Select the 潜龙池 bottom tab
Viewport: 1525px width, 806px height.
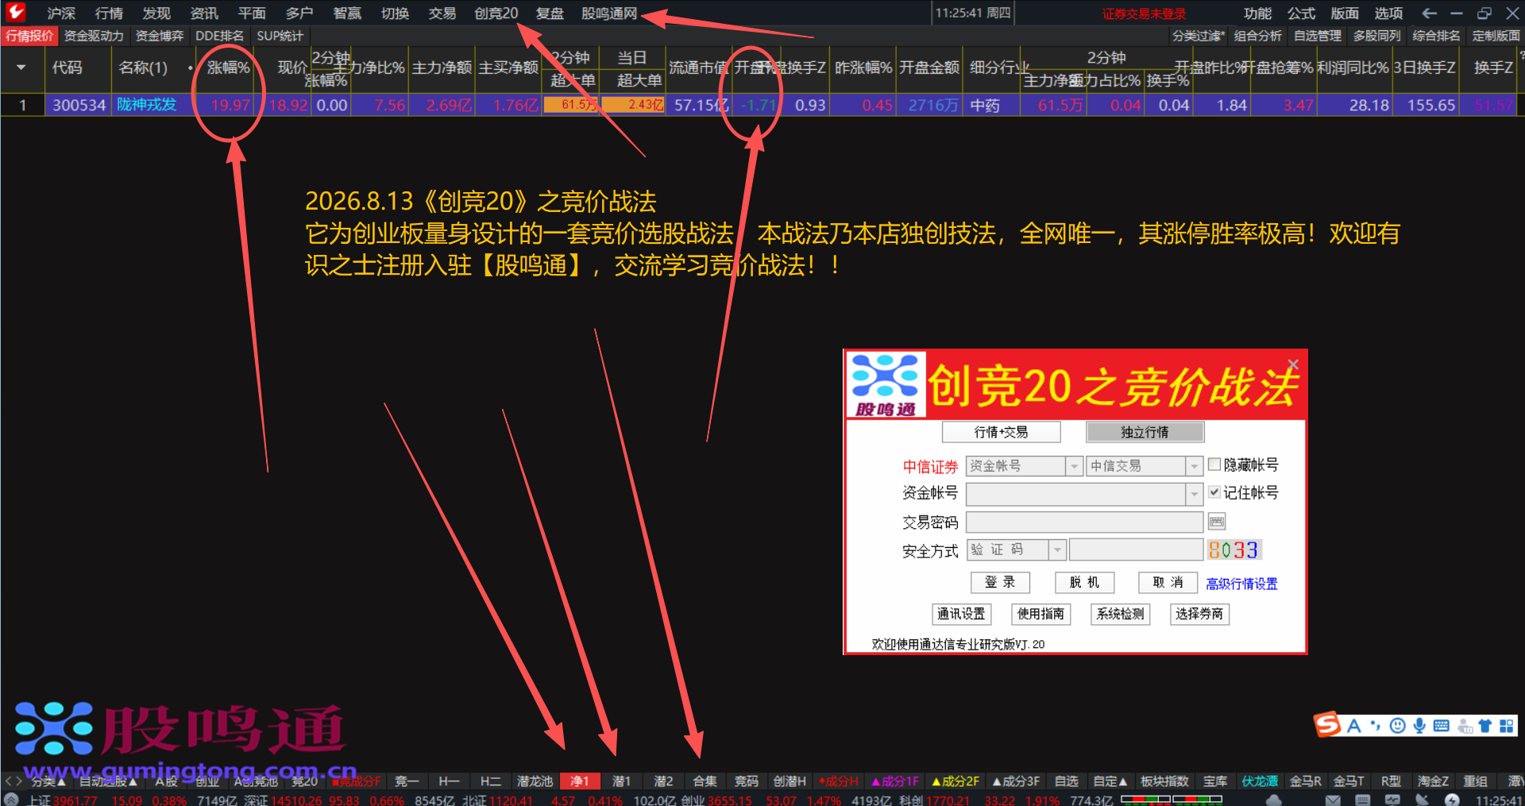click(535, 781)
